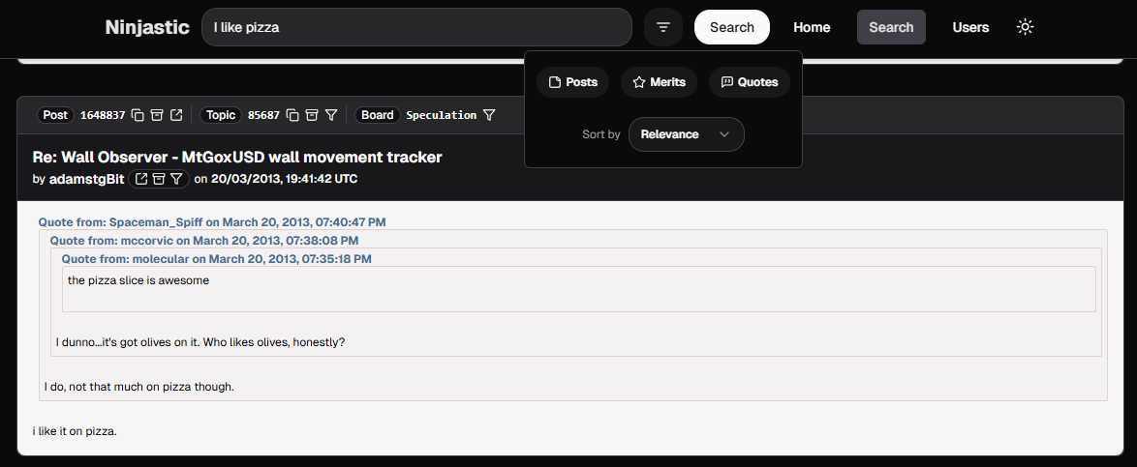Viewport: 1137px width, 467px height.
Task: Filter by Speculation board funnel icon
Action: 489,115
